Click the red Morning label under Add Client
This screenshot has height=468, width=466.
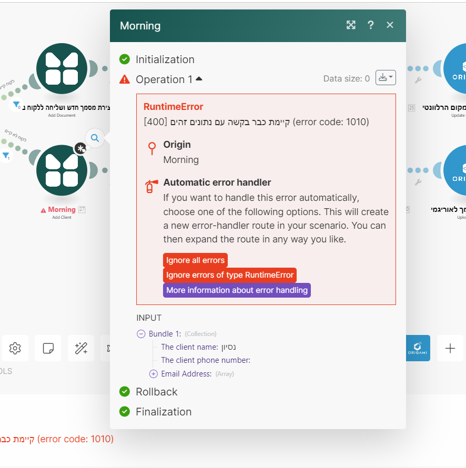click(62, 209)
